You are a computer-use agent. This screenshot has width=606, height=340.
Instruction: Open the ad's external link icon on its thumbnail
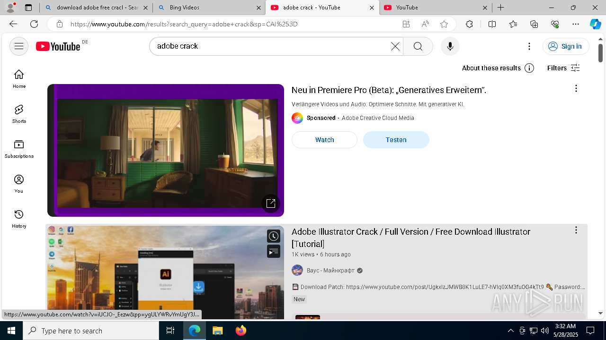coord(271,204)
